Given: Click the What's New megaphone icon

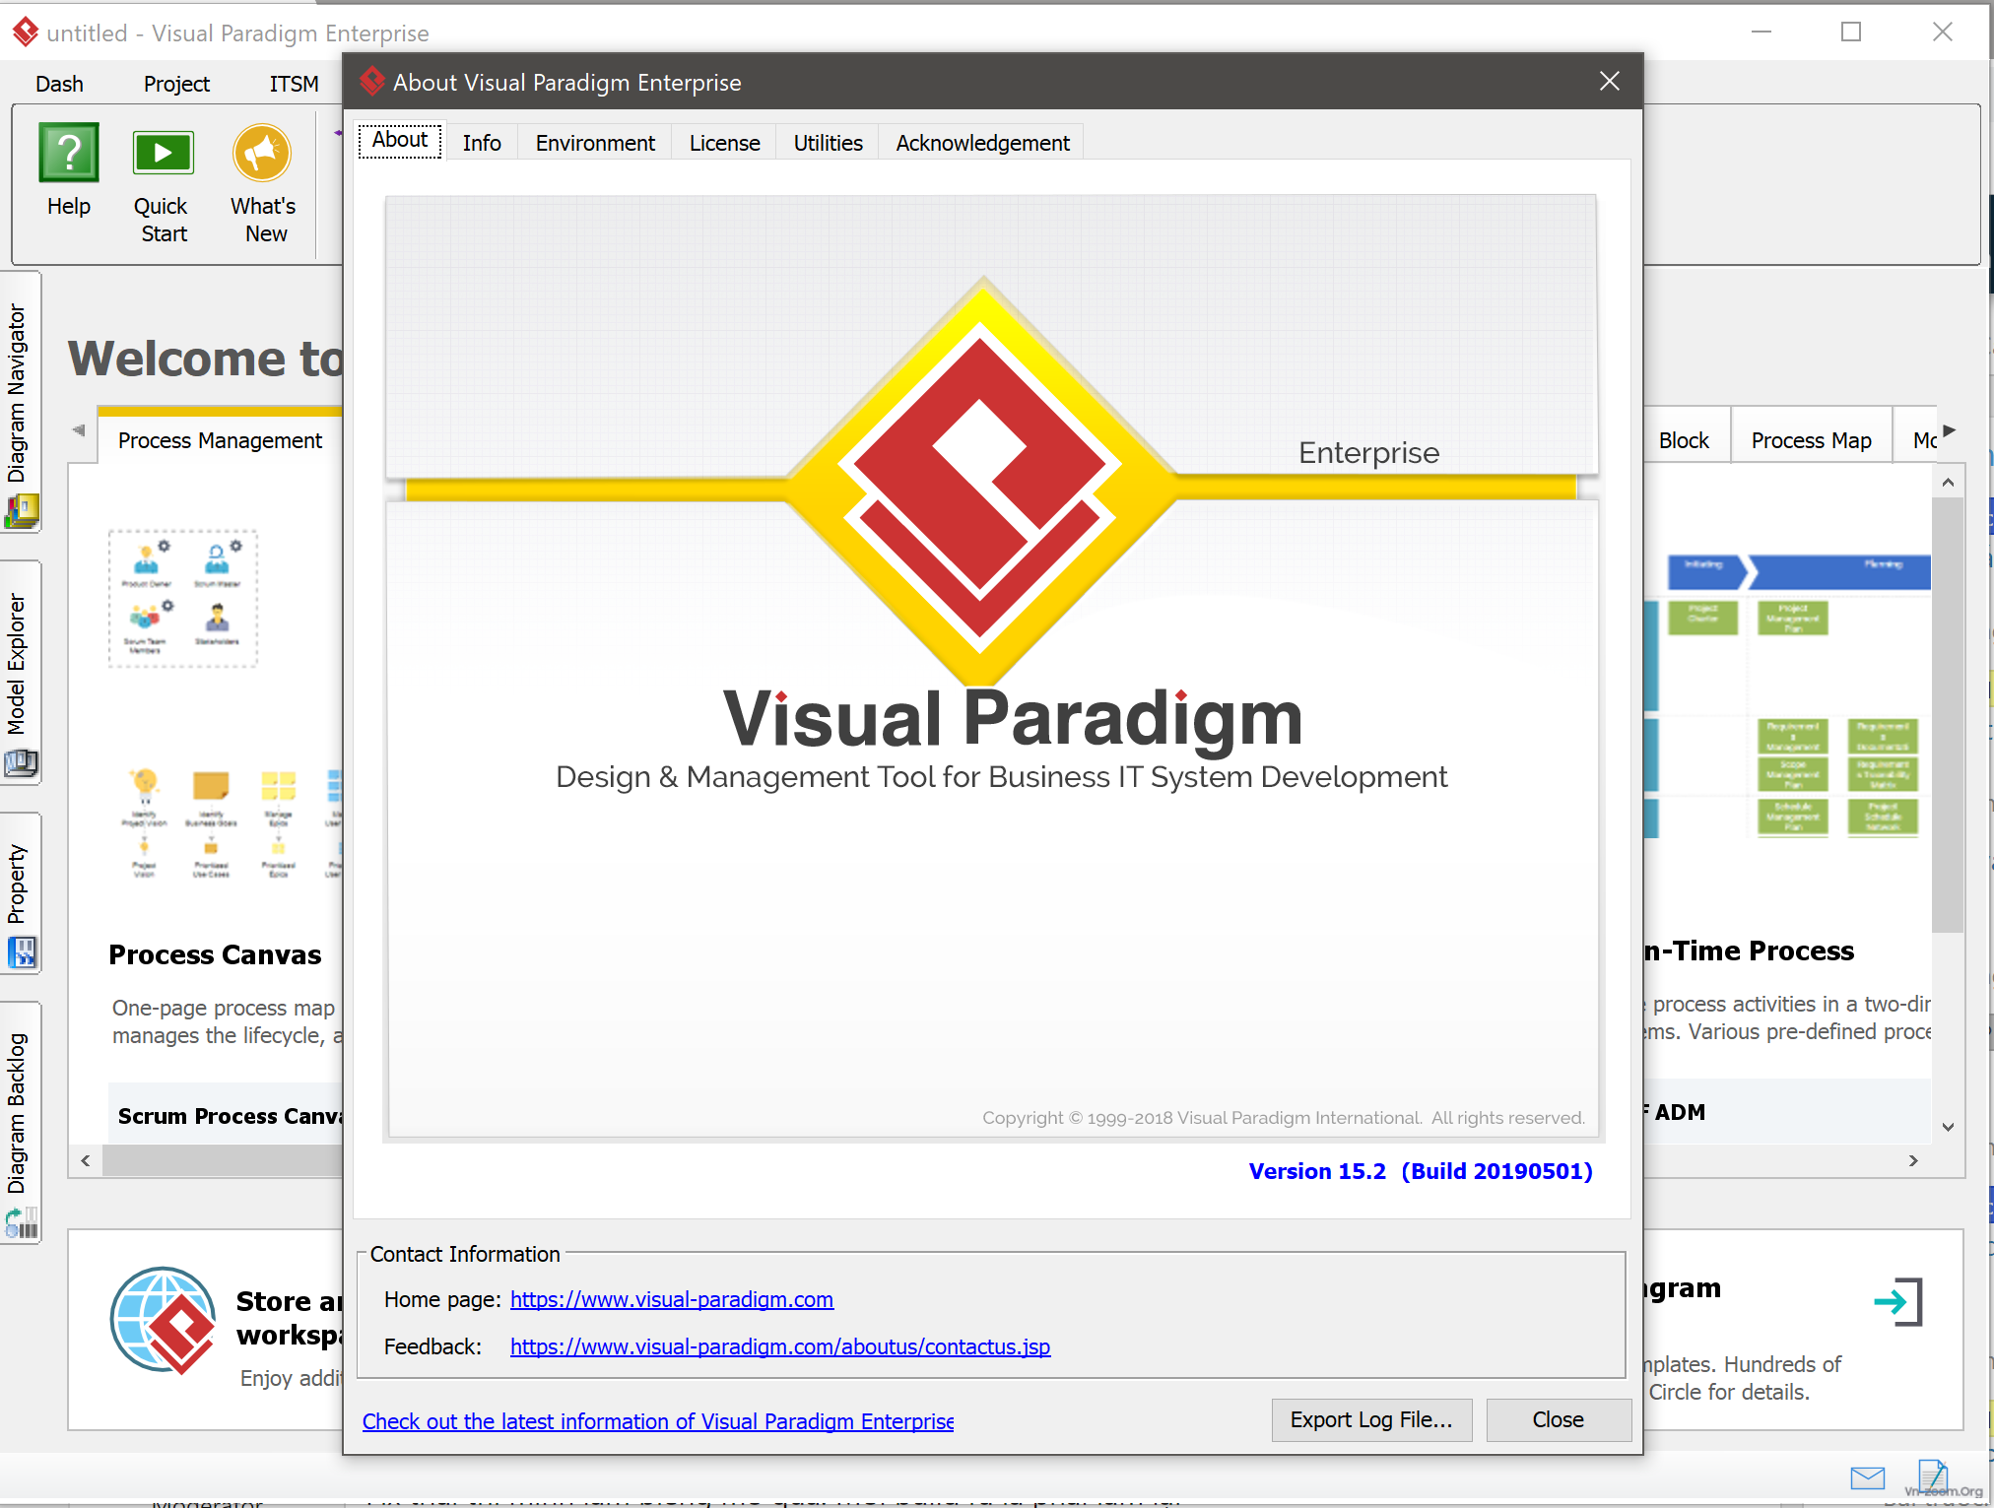Looking at the screenshot, I should pyautogui.click(x=262, y=154).
